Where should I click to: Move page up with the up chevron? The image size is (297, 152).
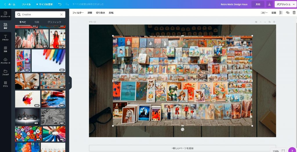click(261, 22)
